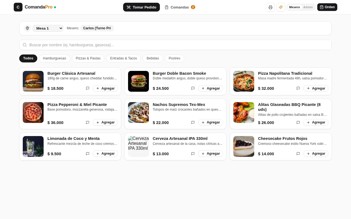Click the sparkles AI icon button

(281, 7)
